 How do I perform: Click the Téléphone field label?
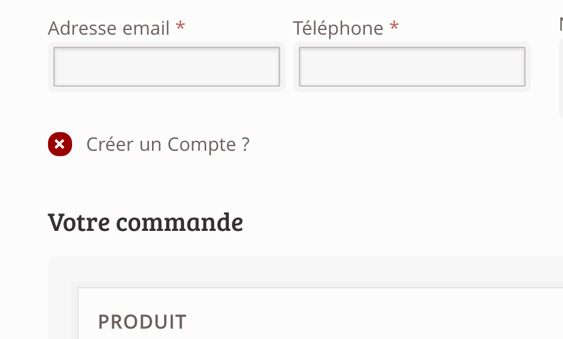pyautogui.click(x=338, y=28)
